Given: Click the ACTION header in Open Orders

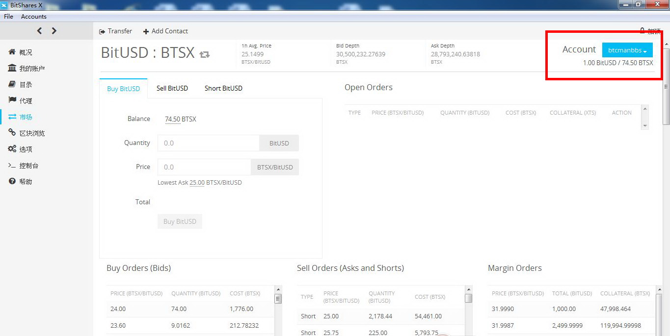Looking at the screenshot, I should pos(621,113).
